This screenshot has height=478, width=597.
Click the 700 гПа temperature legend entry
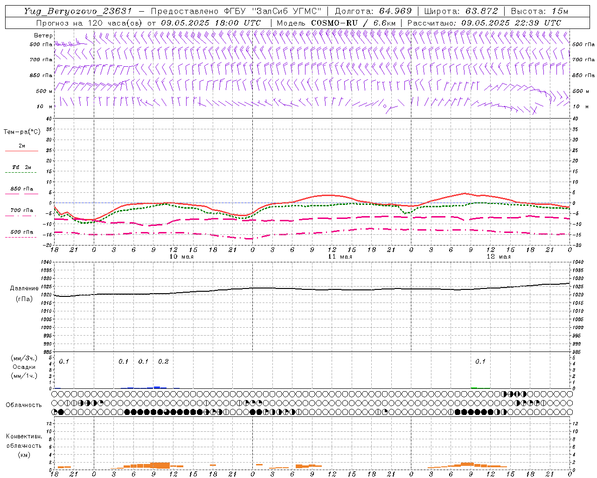22,211
